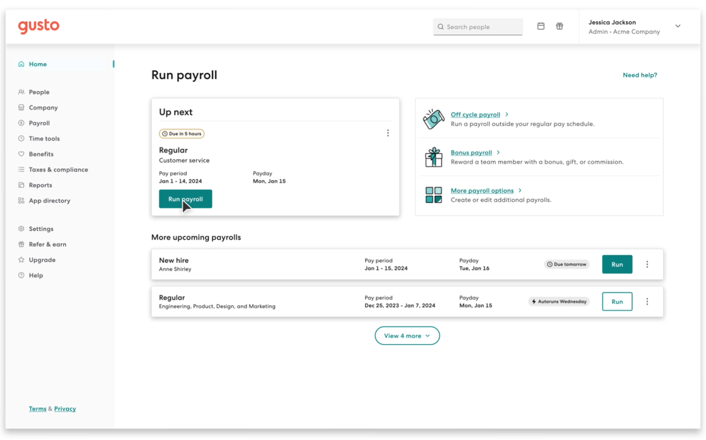Open three-dot menu for Engineering Regular payroll
This screenshot has width=706, height=440.
pos(647,302)
